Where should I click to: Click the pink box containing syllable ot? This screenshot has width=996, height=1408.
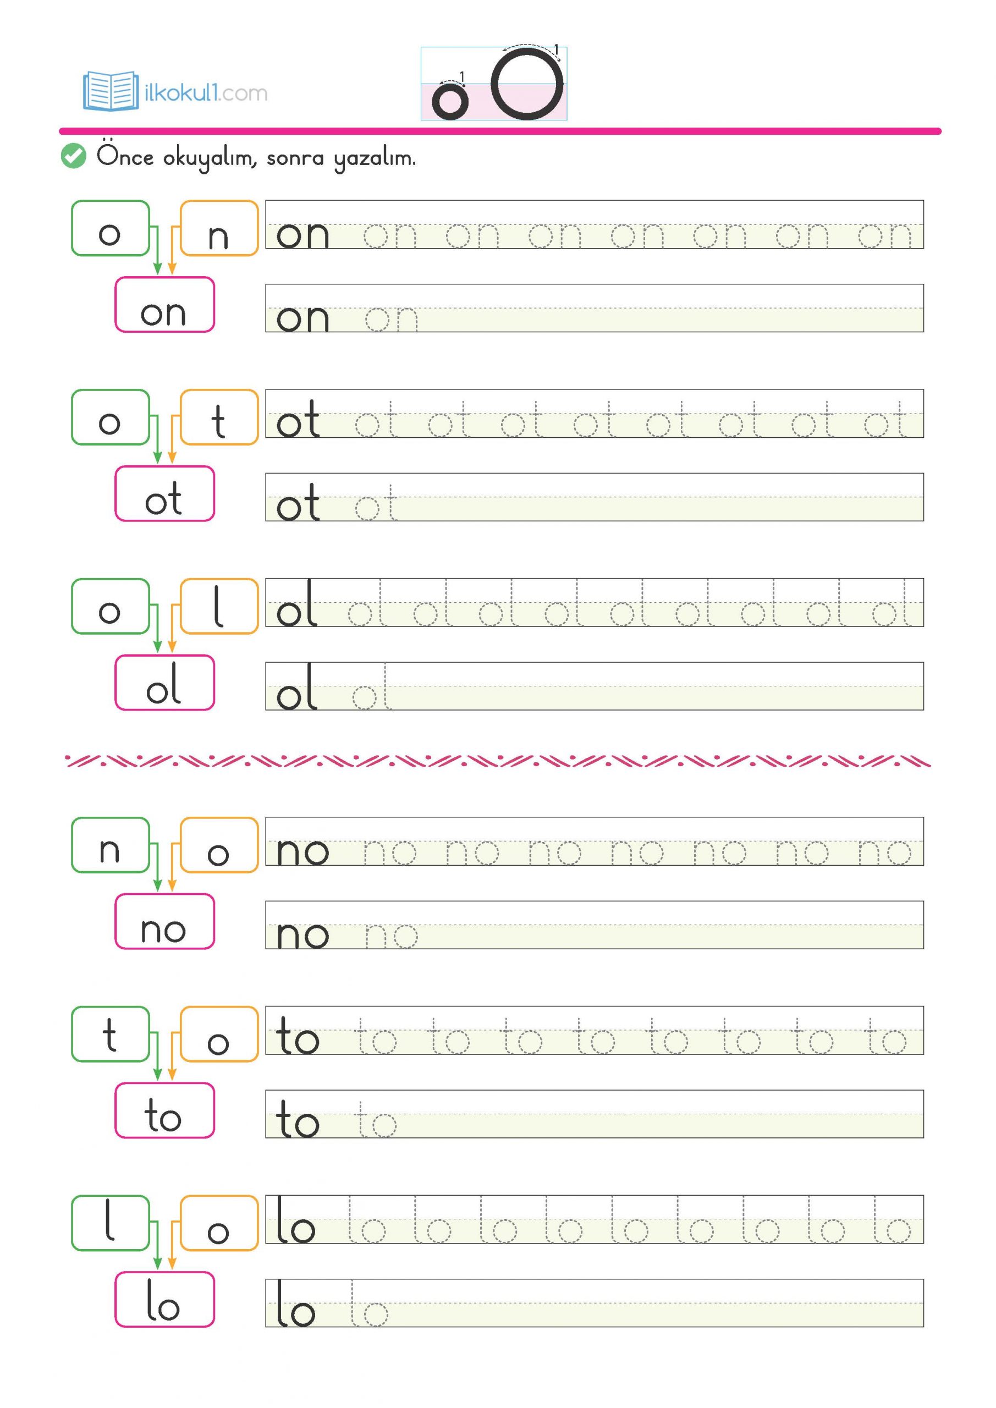pos(164,494)
